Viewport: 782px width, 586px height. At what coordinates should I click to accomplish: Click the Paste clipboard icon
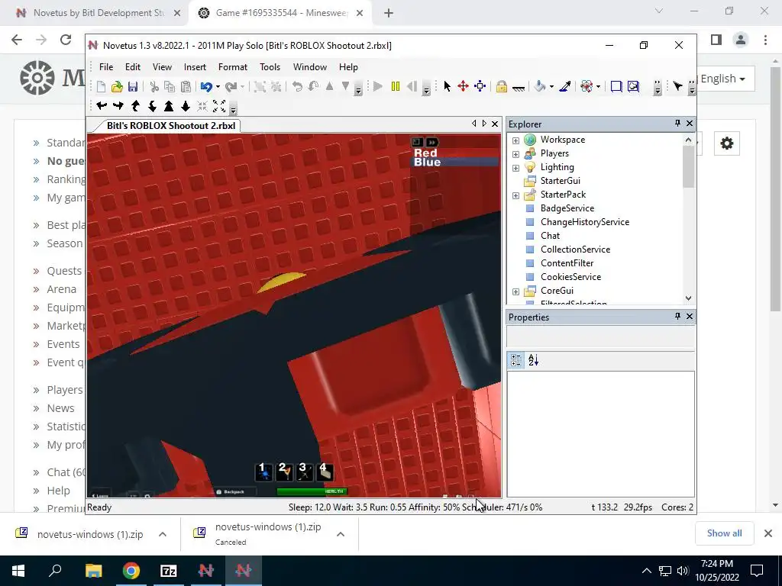(186, 87)
